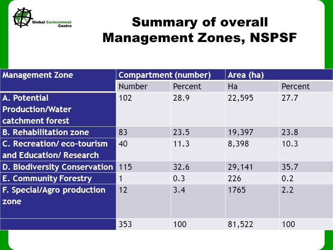Select compartment number '115'
Image resolution: width=333 pixels, height=250 pixels.
125,167
